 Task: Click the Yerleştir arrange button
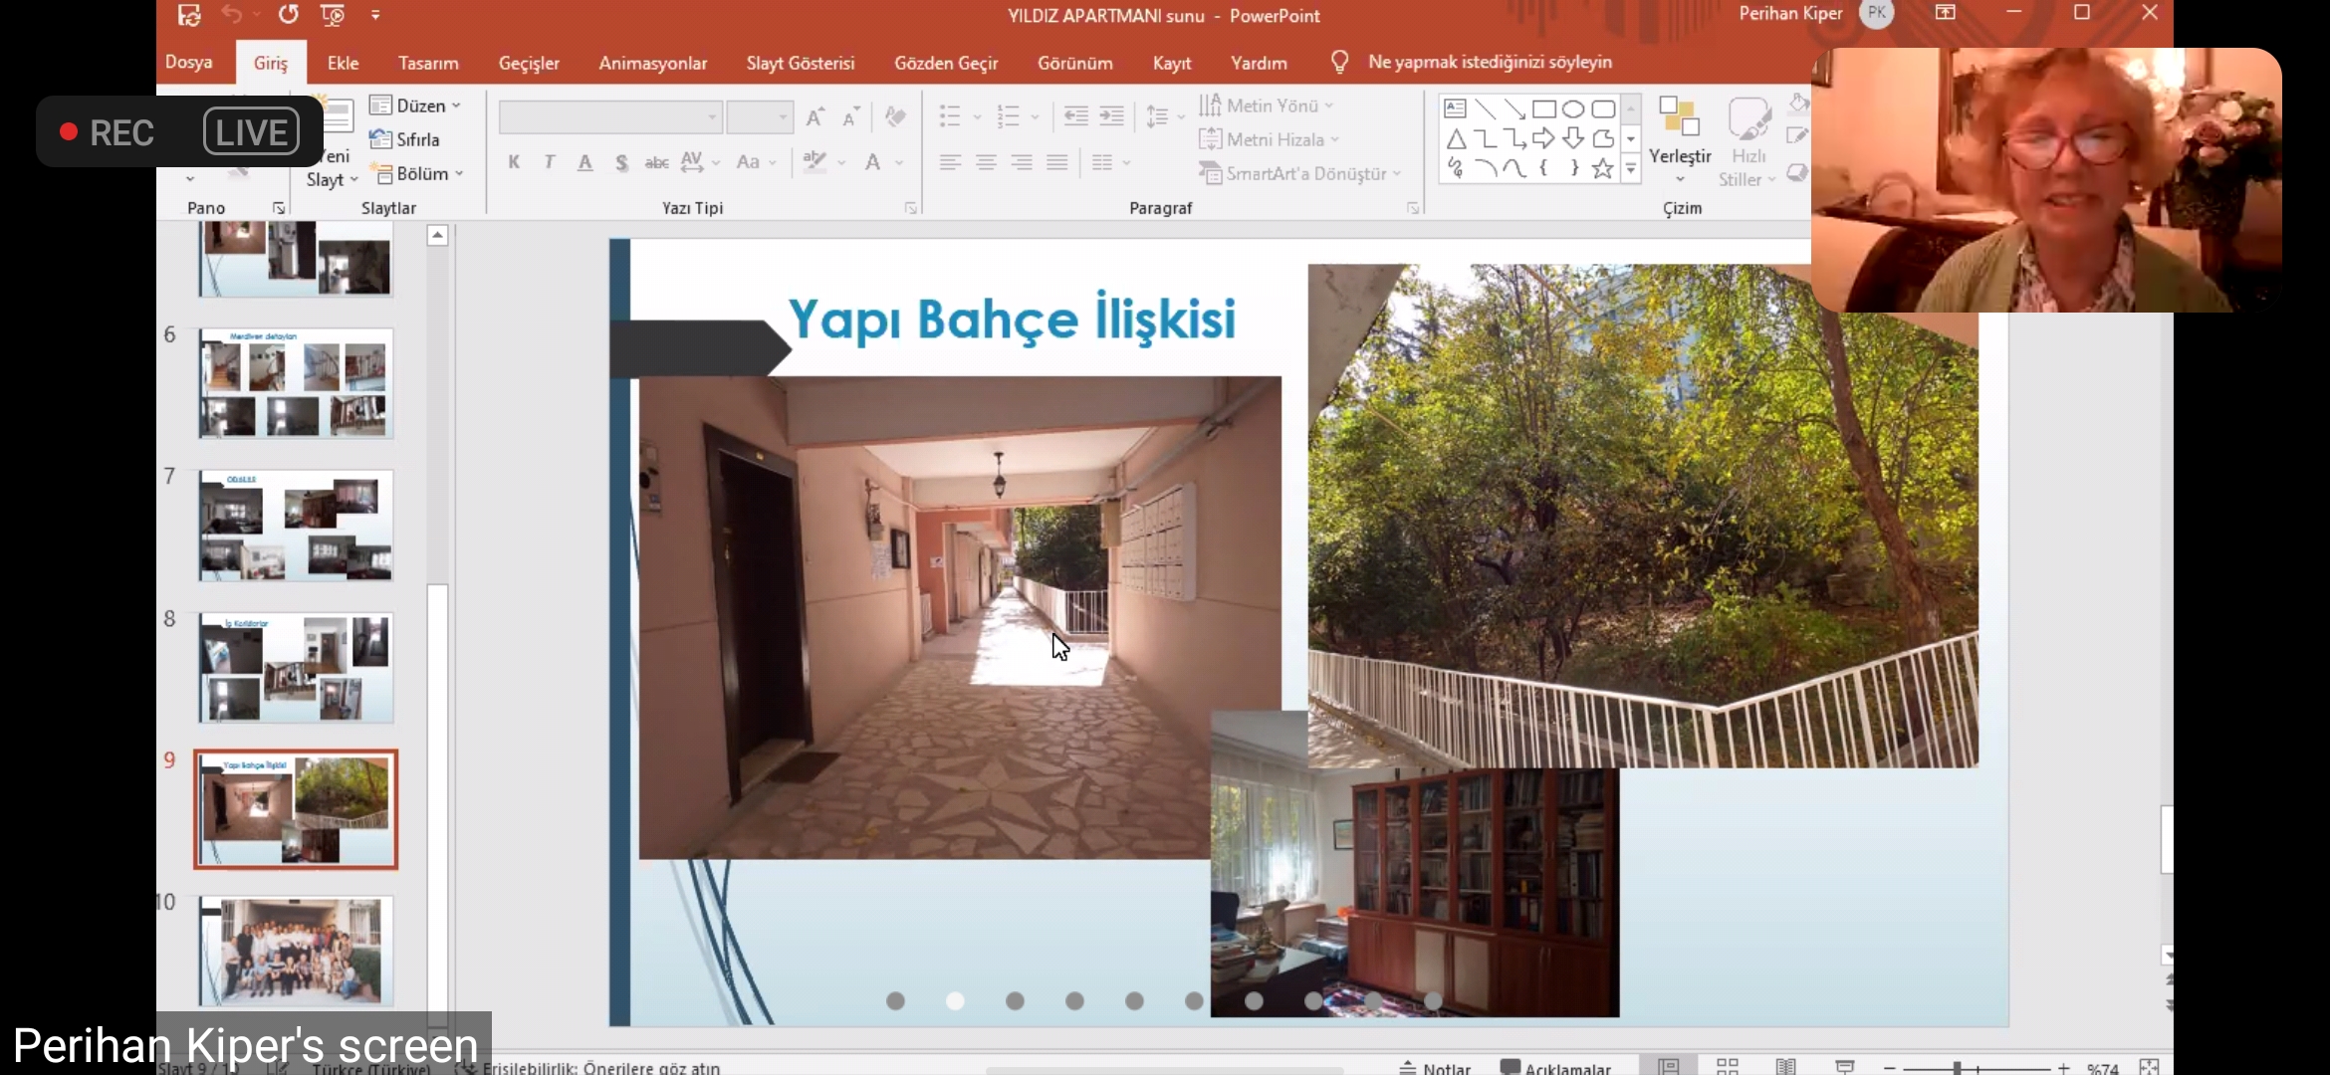(1680, 139)
